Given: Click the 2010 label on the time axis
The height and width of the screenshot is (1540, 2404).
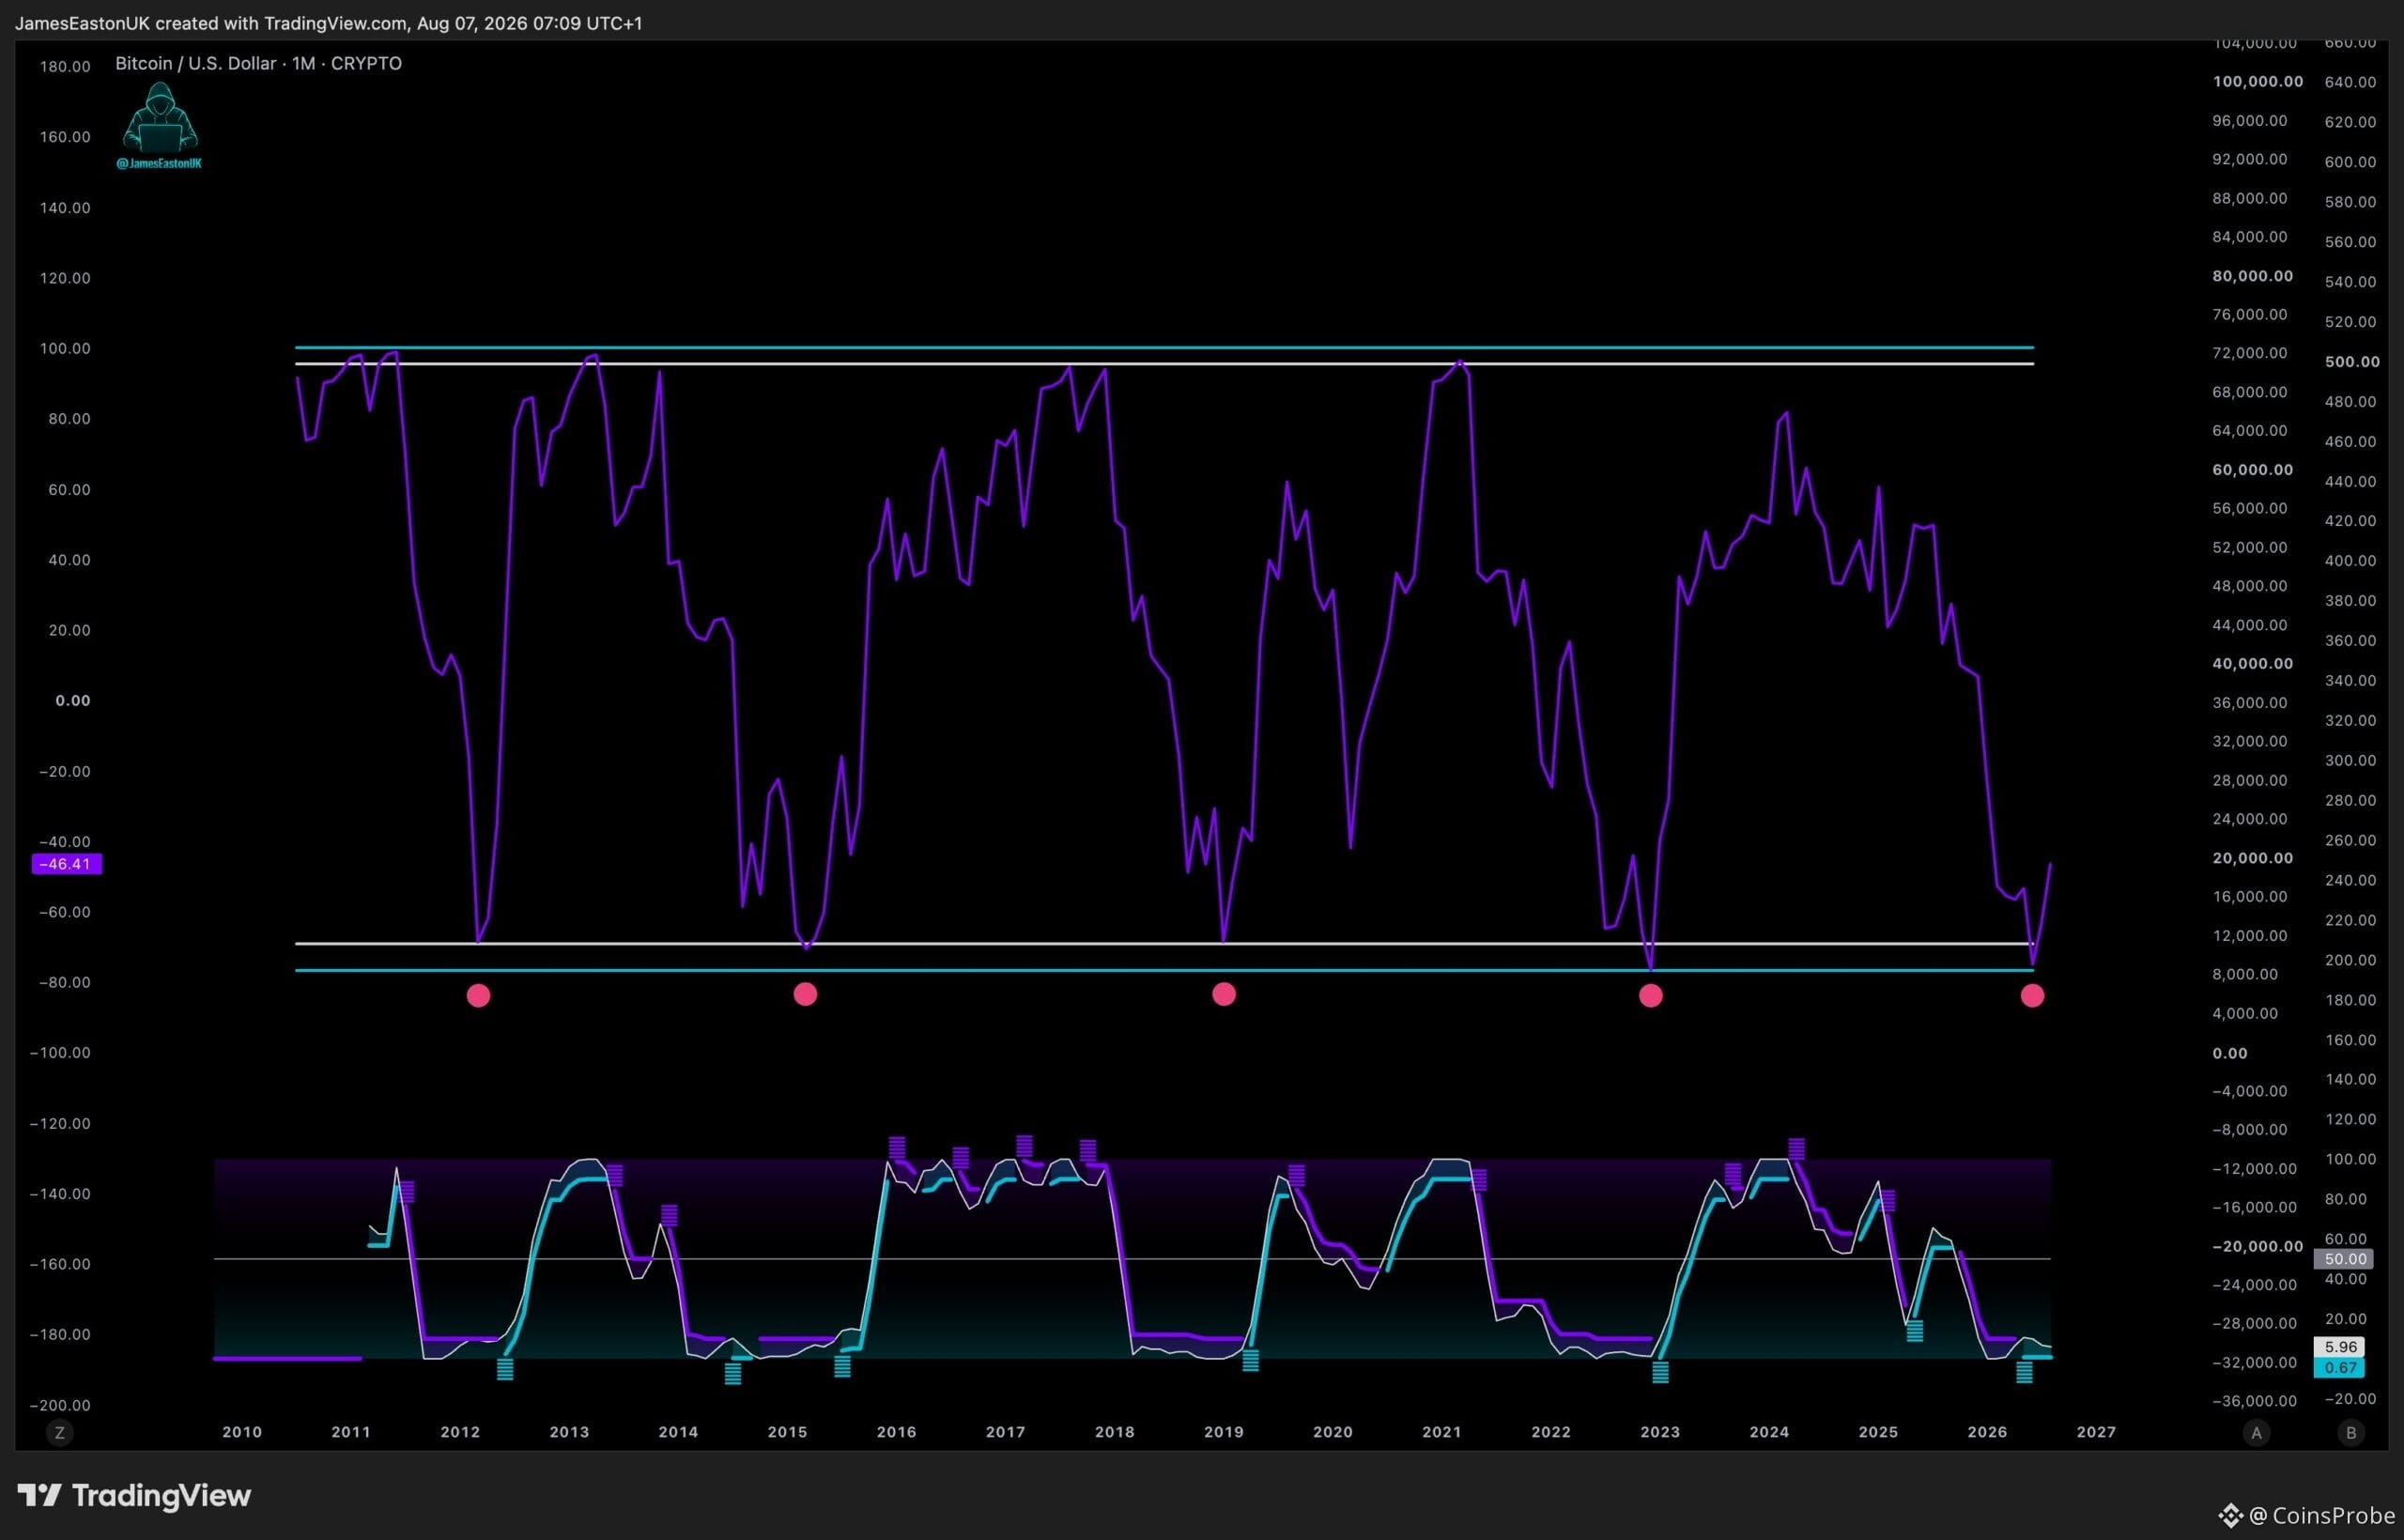Looking at the screenshot, I should (x=242, y=1432).
